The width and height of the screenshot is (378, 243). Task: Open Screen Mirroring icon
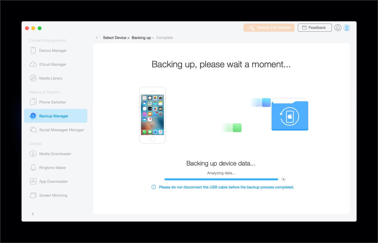coord(33,195)
